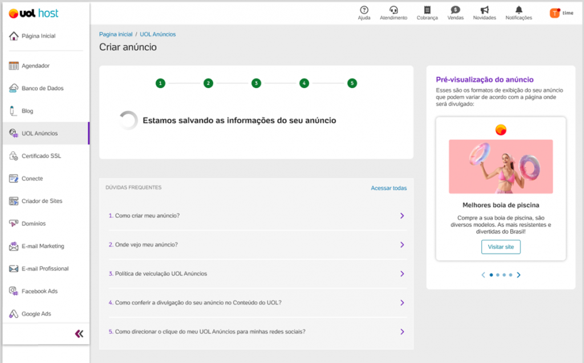584x363 pixels.
Task: Expand 'Como direcionar o clique' chevron
Action: click(x=402, y=332)
